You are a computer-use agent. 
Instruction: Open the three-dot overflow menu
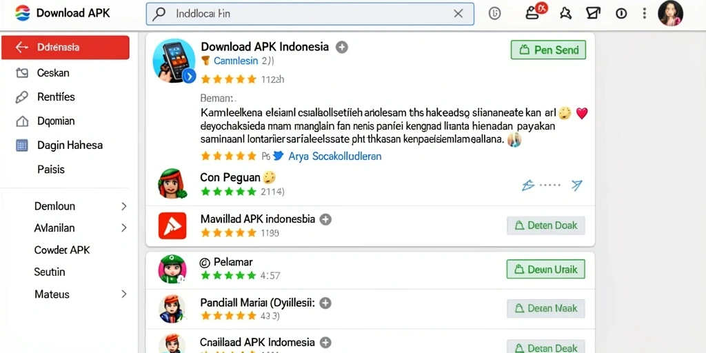[645, 14]
